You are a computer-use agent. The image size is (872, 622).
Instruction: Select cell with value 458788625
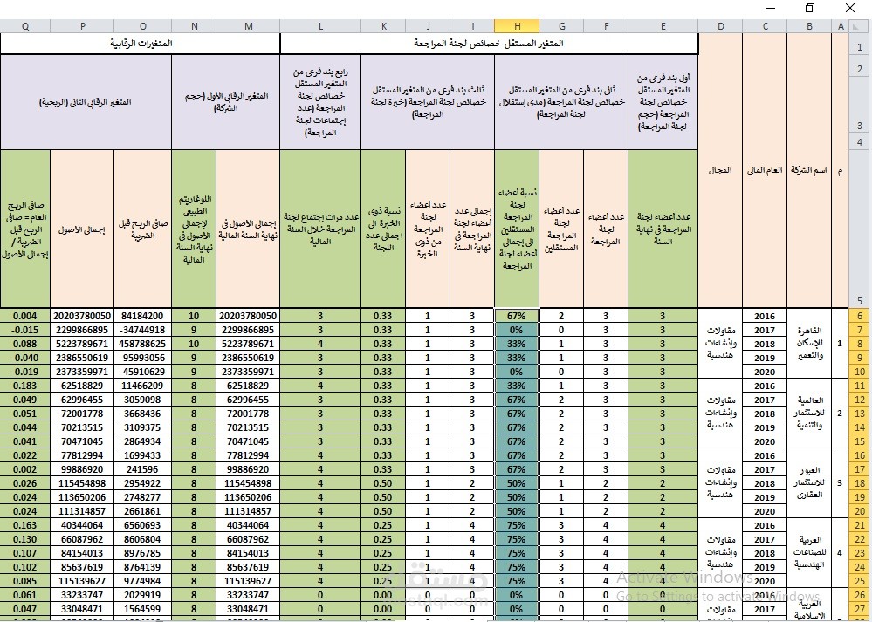143,344
